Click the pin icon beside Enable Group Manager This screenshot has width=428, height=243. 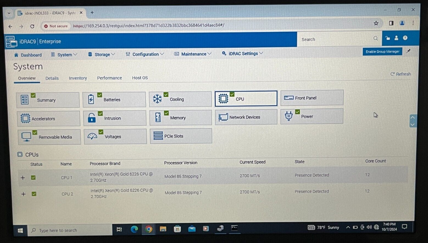(408, 51)
